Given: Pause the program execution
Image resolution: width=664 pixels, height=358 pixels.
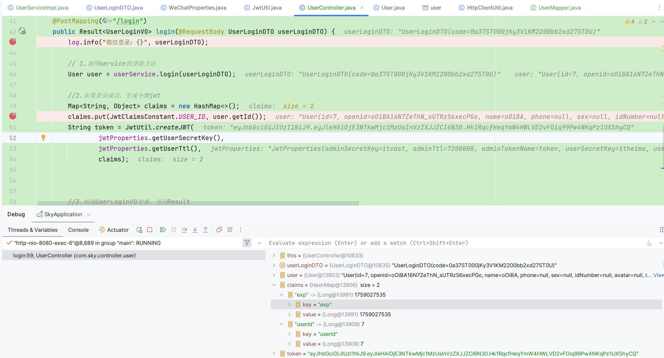Looking at the screenshot, I should 174,230.
